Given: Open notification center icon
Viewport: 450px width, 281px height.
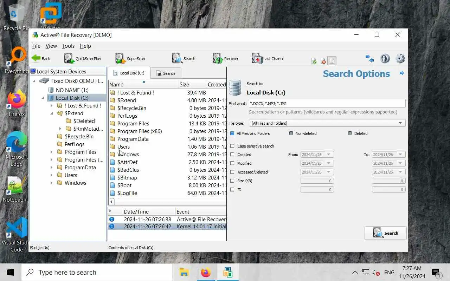Looking at the screenshot, I should tap(436, 272).
